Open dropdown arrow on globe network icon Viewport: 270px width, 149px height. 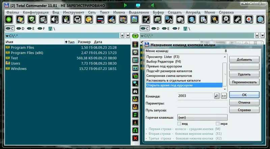[263, 22]
